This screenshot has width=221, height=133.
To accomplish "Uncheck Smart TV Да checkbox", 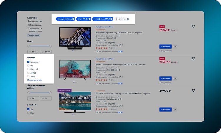I will click(28, 109).
